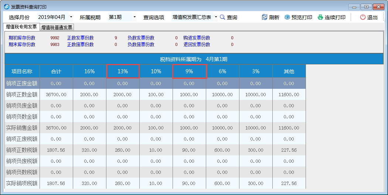Click the 其他 column header
The width and height of the screenshot is (388, 195).
pos(289,71)
